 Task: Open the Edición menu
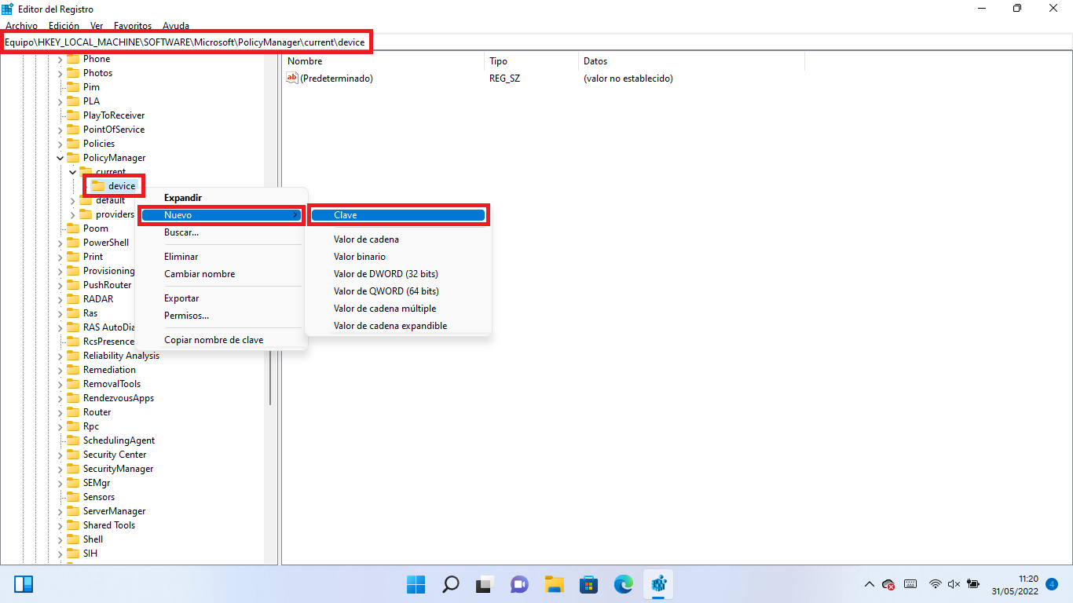click(64, 26)
